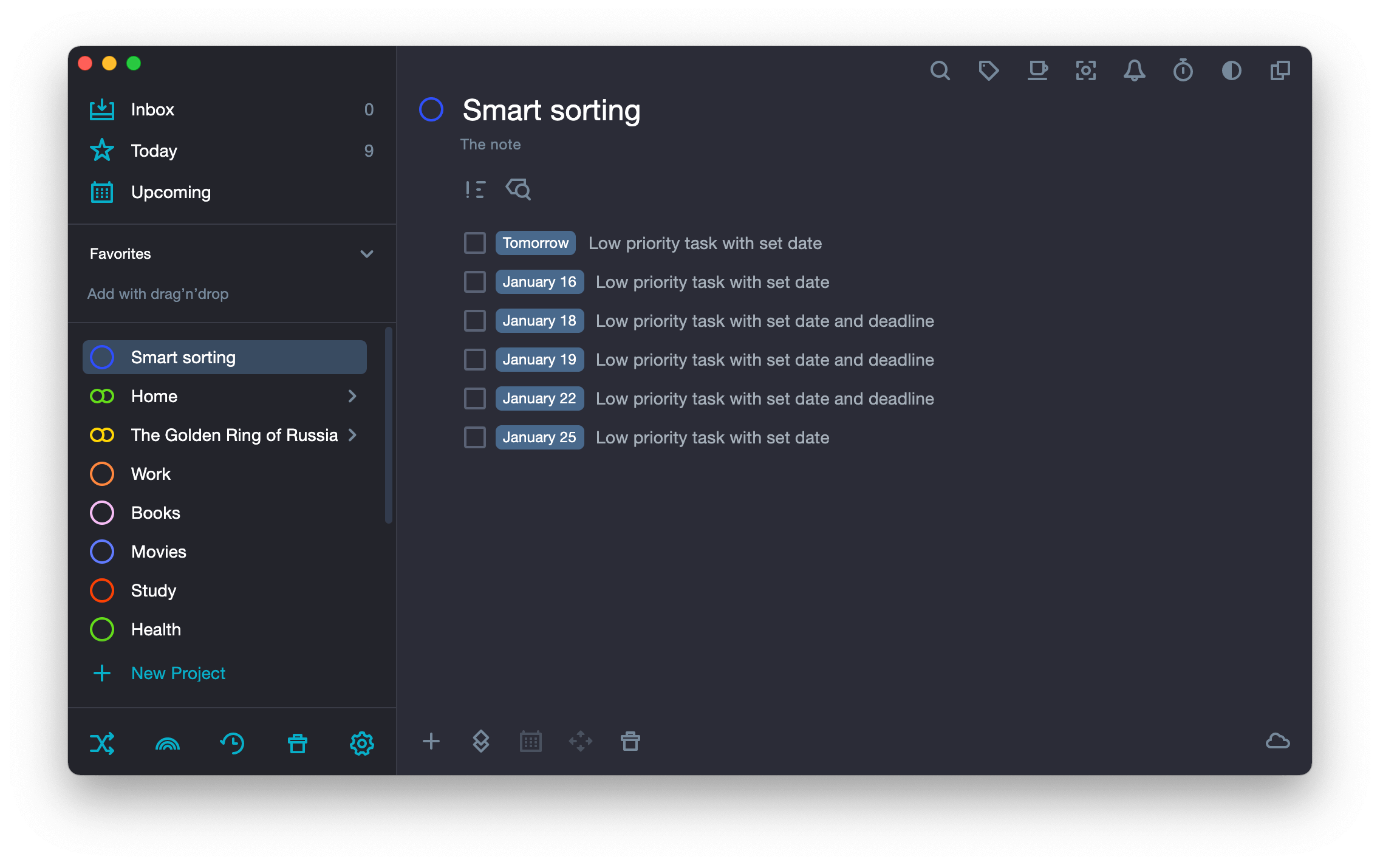
Task: Open the January 18 date badge
Action: point(539,321)
